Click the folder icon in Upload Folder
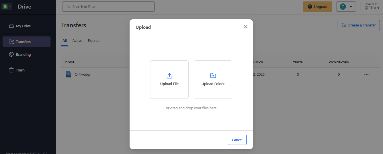 213,76
